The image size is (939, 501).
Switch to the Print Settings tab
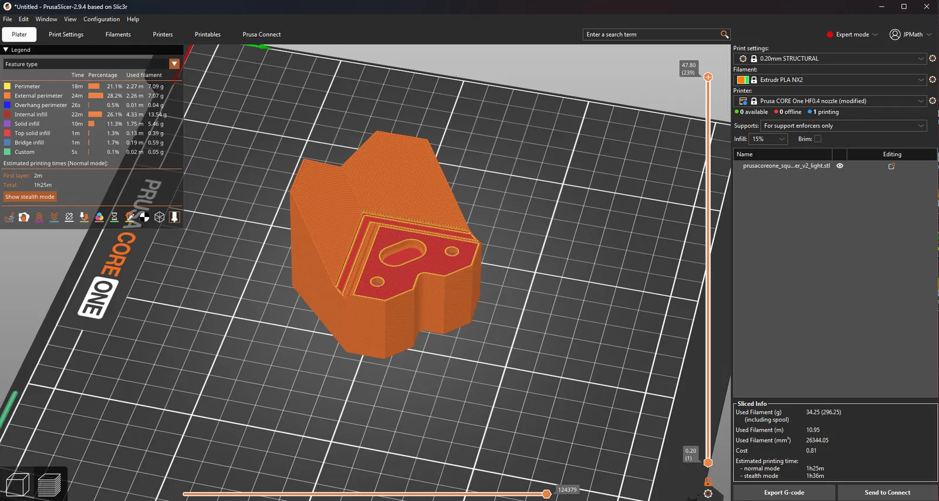click(66, 35)
